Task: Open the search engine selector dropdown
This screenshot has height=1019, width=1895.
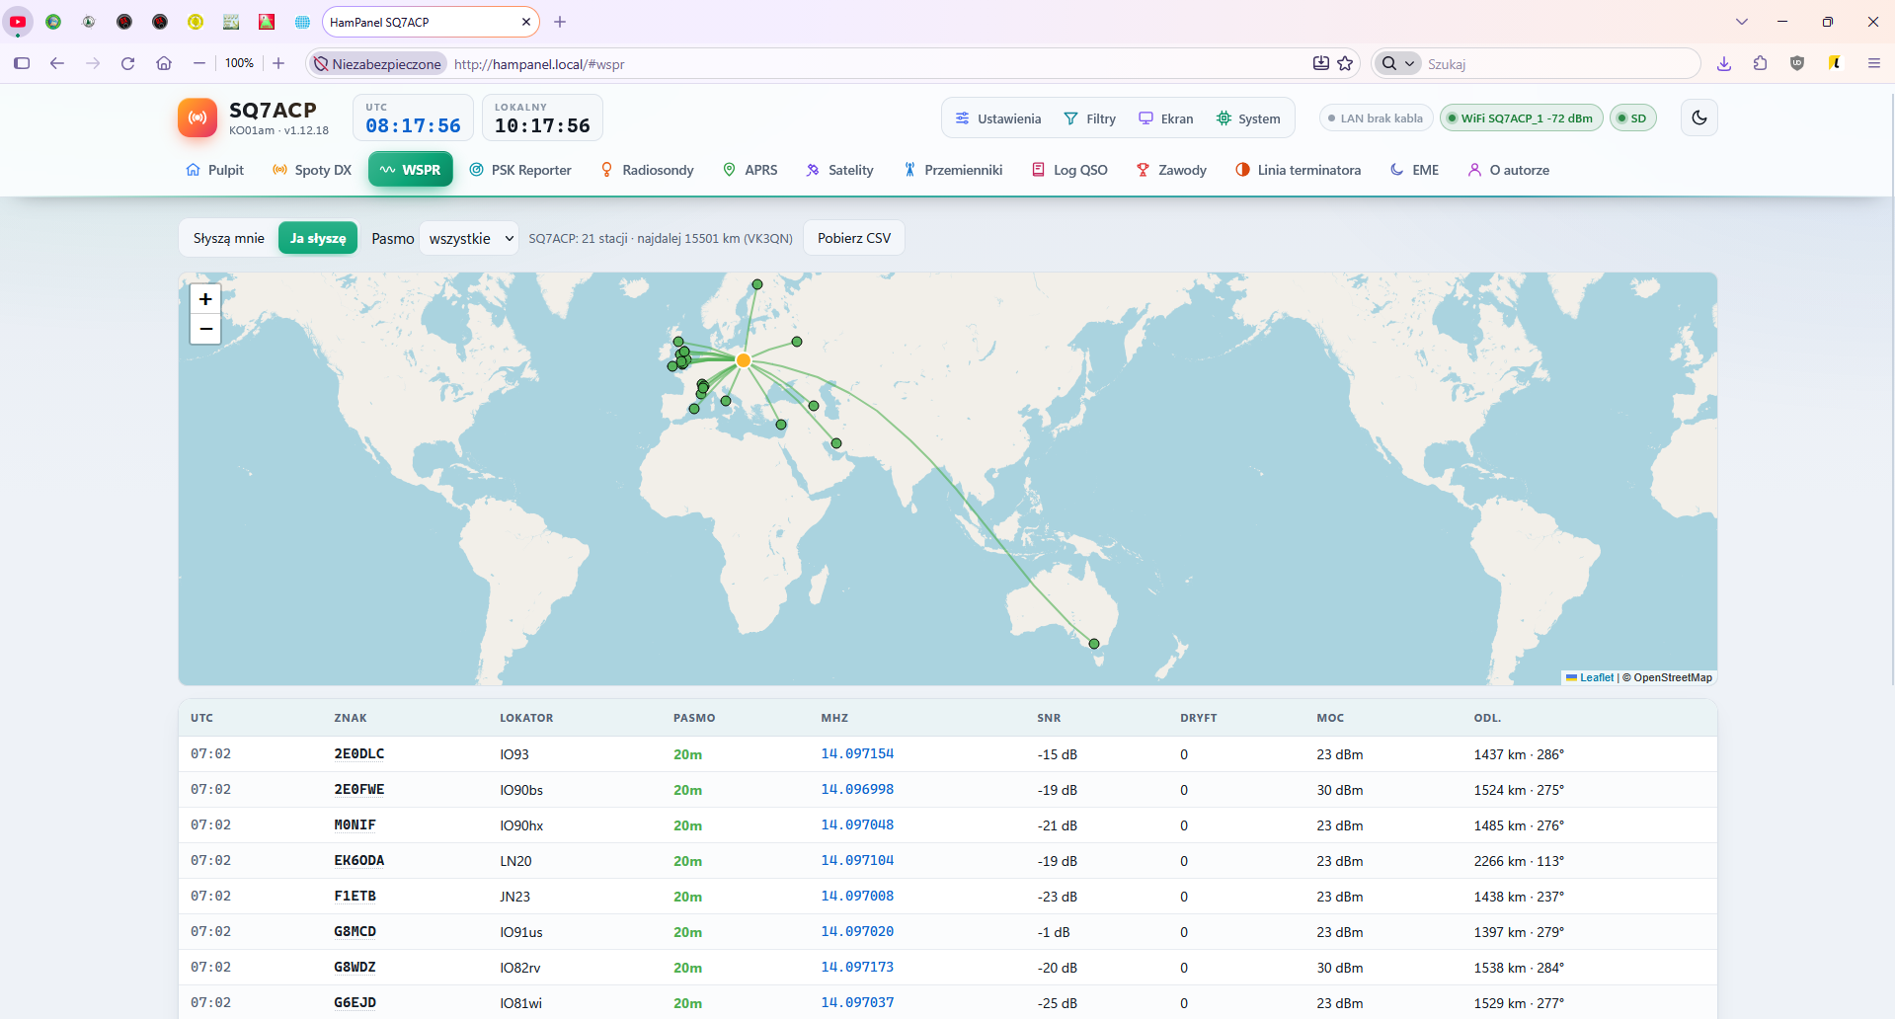Action: click(1398, 63)
